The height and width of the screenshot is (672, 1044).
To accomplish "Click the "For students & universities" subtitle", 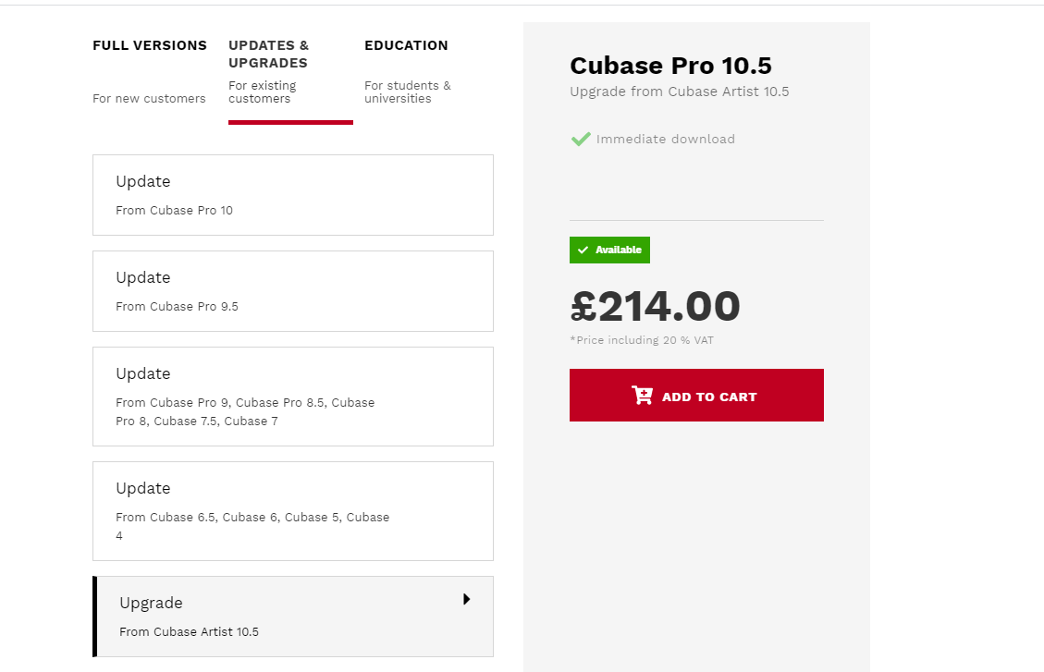I will [408, 92].
